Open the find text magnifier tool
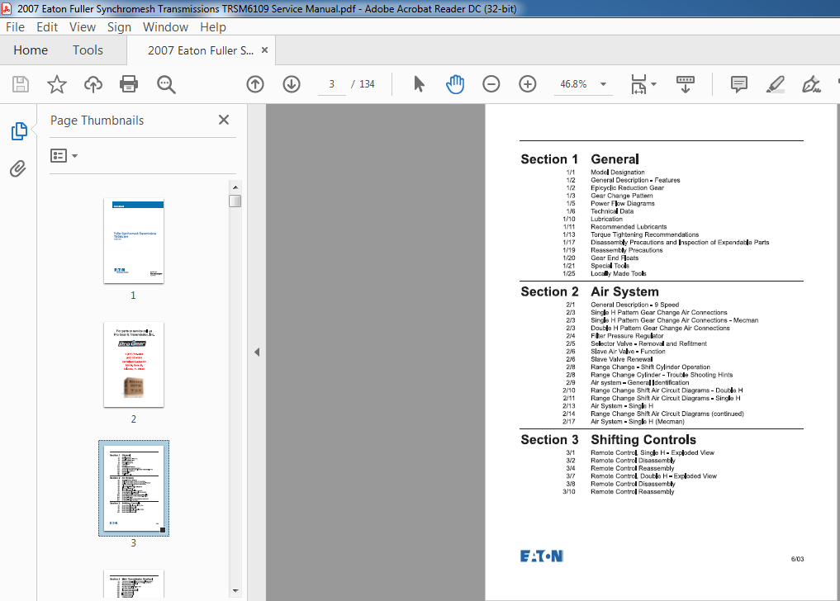Screen dimensions: 840x601 166,84
